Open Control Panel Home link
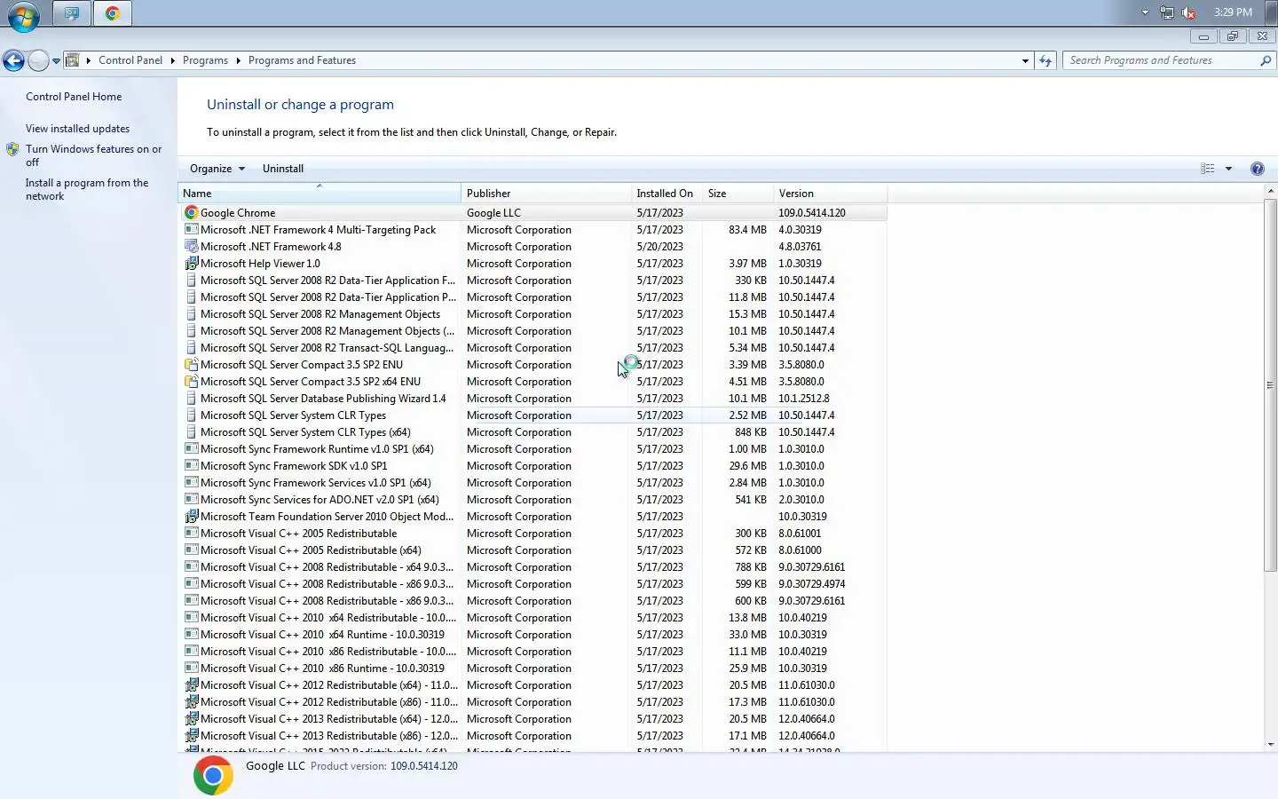The image size is (1278, 799). pyautogui.click(x=74, y=97)
